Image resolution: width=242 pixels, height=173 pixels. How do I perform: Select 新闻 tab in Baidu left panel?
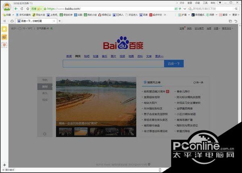click(45, 86)
